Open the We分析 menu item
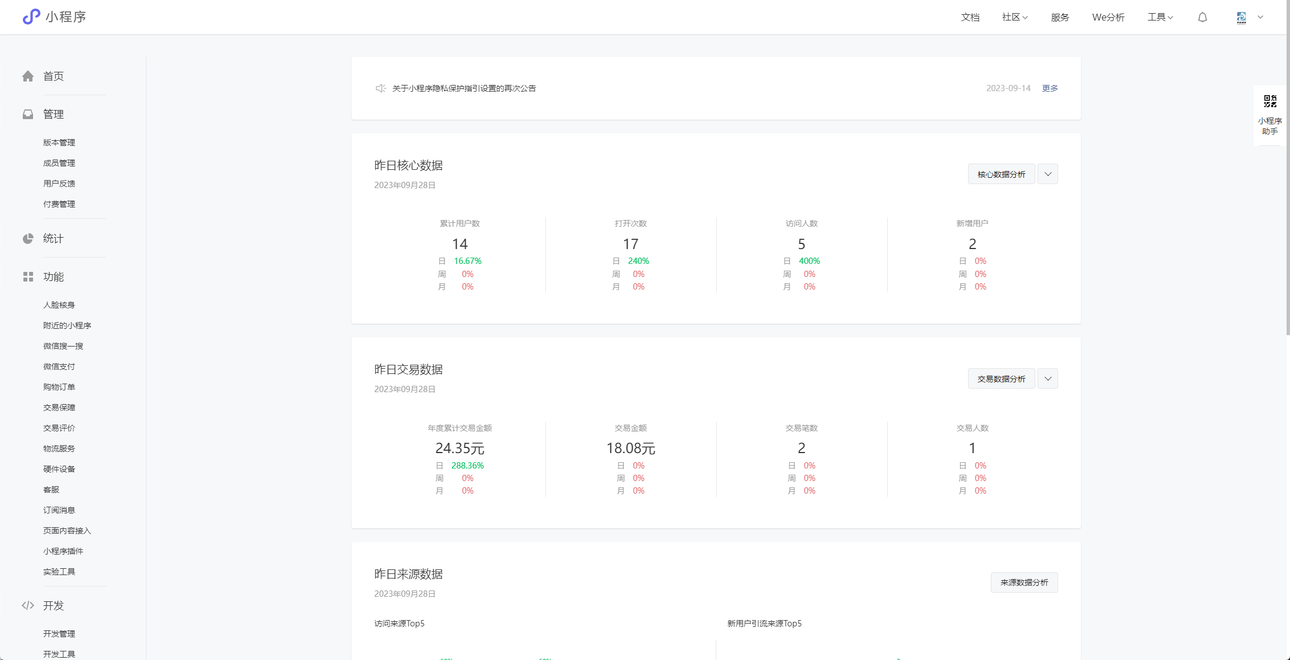The height and width of the screenshot is (660, 1290). pos(1108,17)
